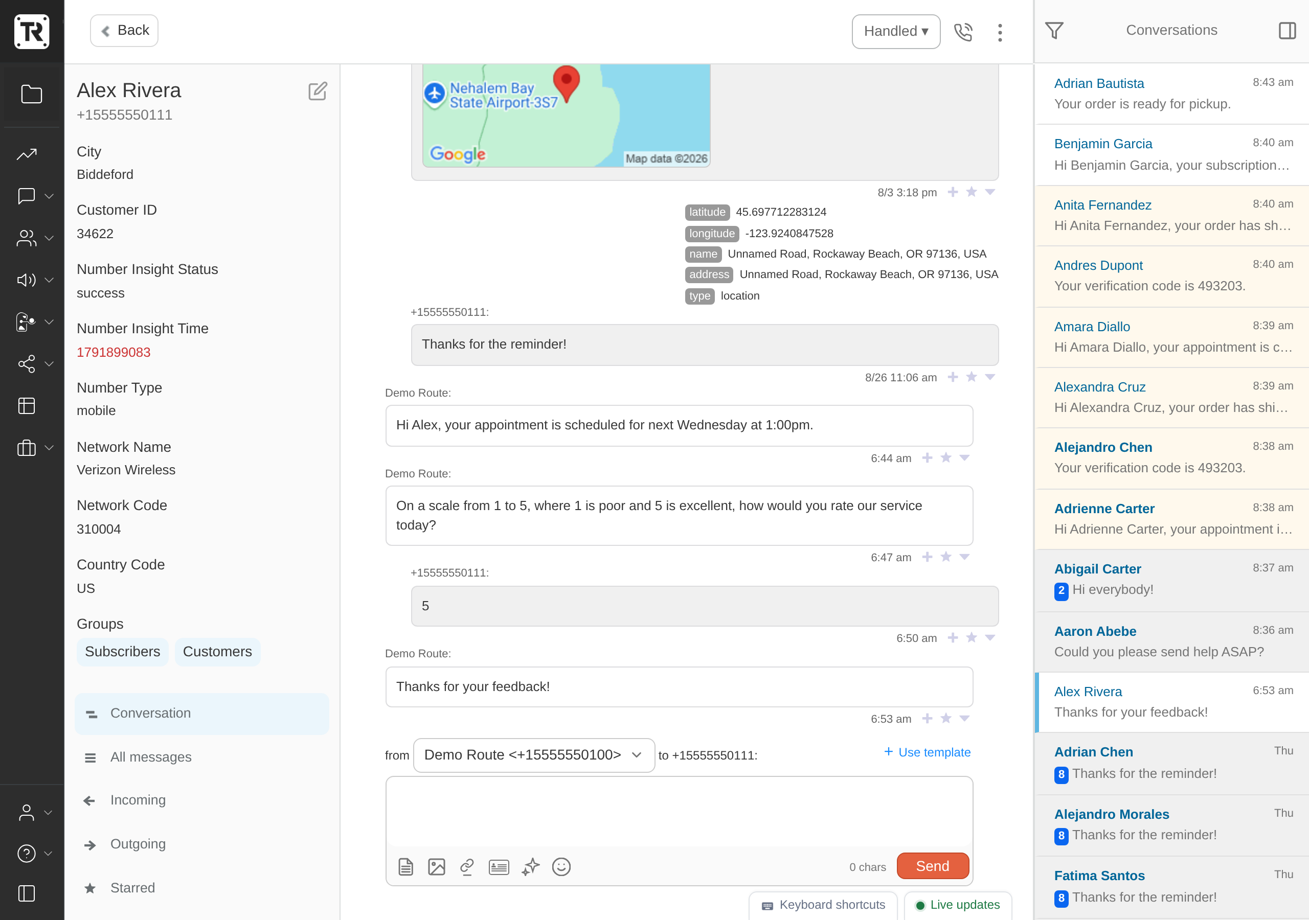Screen dimensions: 1309x920
Task: Click the attach file document icon in composer
Action: tap(406, 867)
